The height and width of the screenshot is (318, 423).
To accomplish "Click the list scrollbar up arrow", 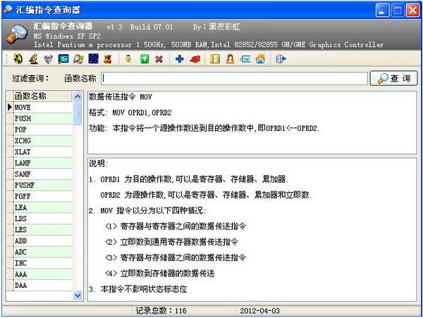I will (78, 96).
